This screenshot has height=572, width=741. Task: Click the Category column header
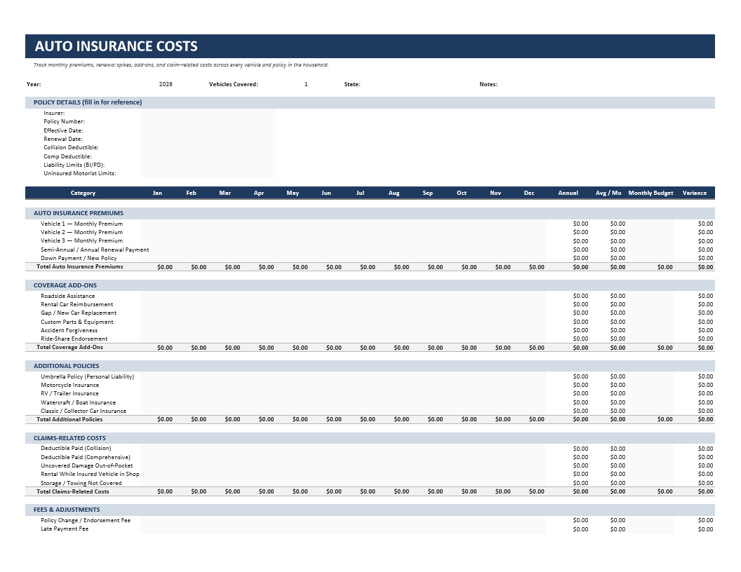point(83,193)
